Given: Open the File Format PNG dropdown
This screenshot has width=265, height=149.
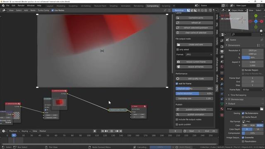Looking at the screenshot, I should (253, 121).
